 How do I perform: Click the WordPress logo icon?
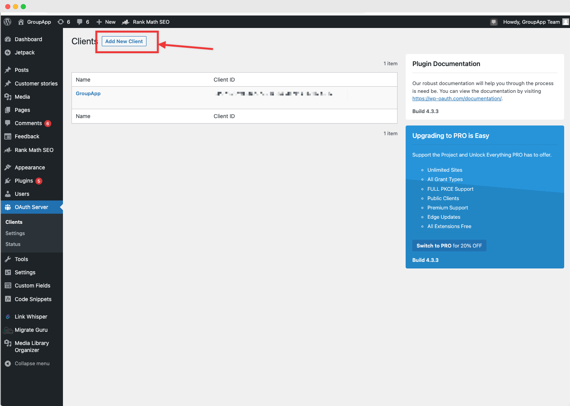pyautogui.click(x=7, y=22)
